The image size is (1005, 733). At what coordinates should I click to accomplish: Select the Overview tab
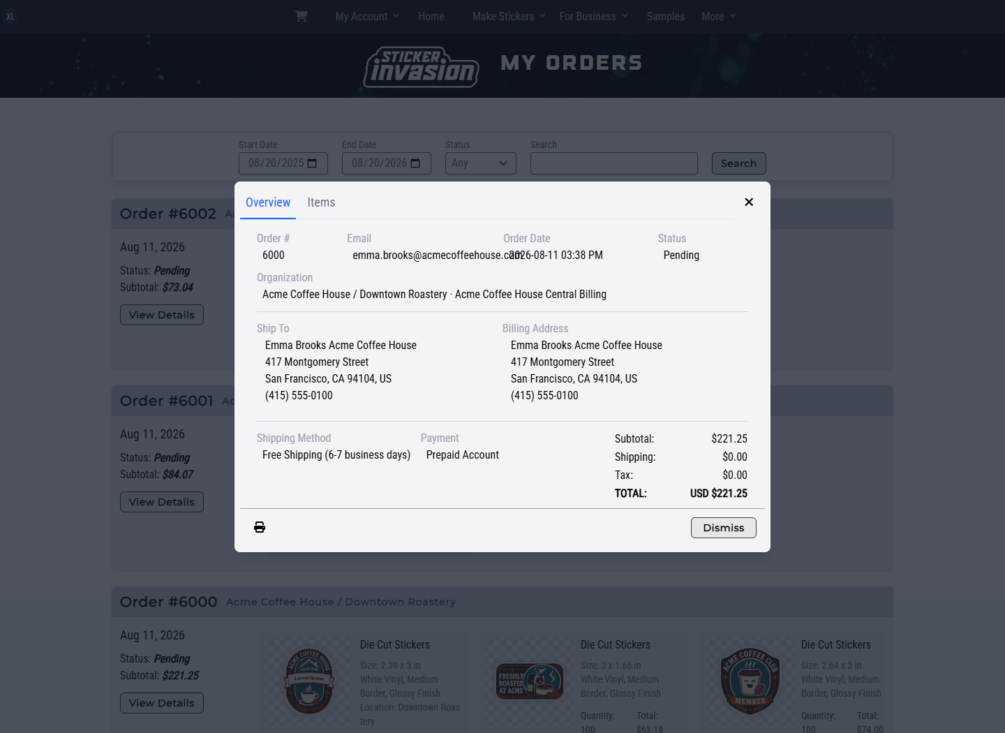(268, 202)
